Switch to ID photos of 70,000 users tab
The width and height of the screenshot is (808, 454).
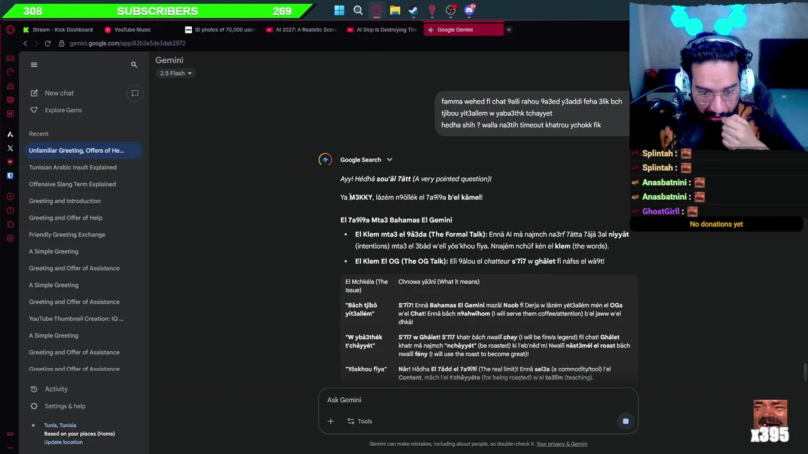pyautogui.click(x=220, y=30)
